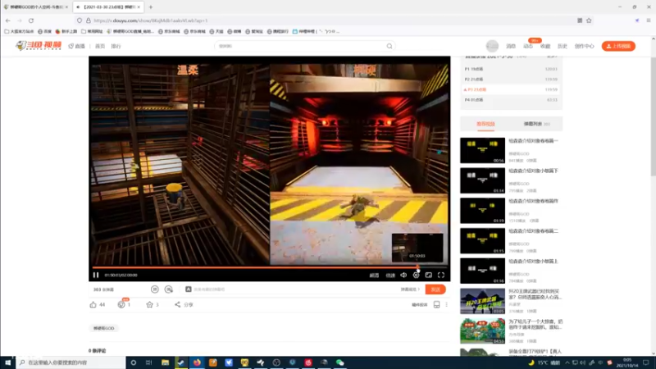Viewport: 656px width, 369px height.
Task: Open Firefox from the taskbar
Action: (197, 362)
